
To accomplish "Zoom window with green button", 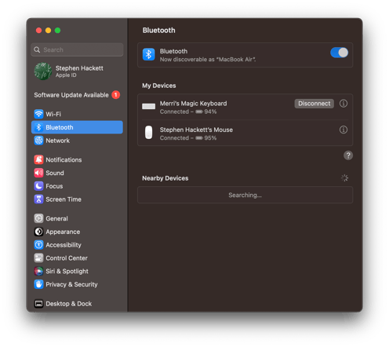I will [57, 31].
